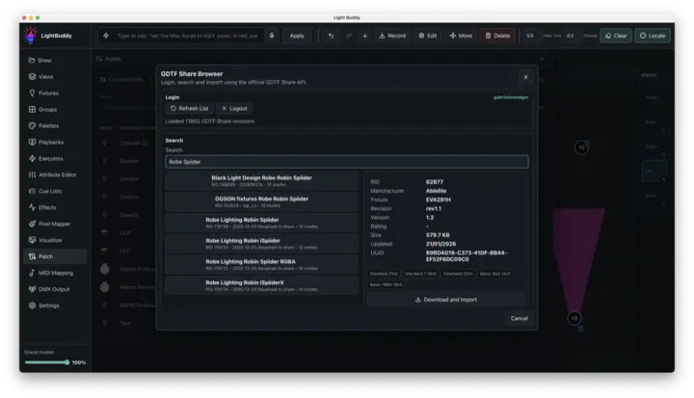Image resolution: width=694 pixels, height=398 pixels.
Task: Select Robe Lighting Robin Spiider result
Action: 261,223
